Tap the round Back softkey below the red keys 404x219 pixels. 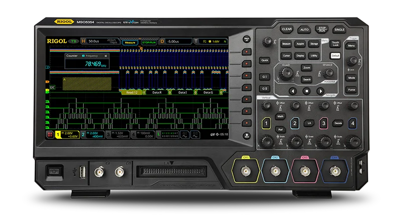pyautogui.click(x=246, y=136)
